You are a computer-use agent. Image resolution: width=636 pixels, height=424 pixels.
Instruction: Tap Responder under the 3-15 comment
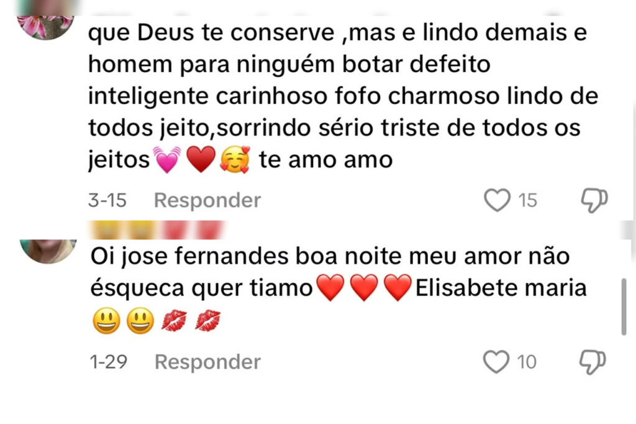207,200
